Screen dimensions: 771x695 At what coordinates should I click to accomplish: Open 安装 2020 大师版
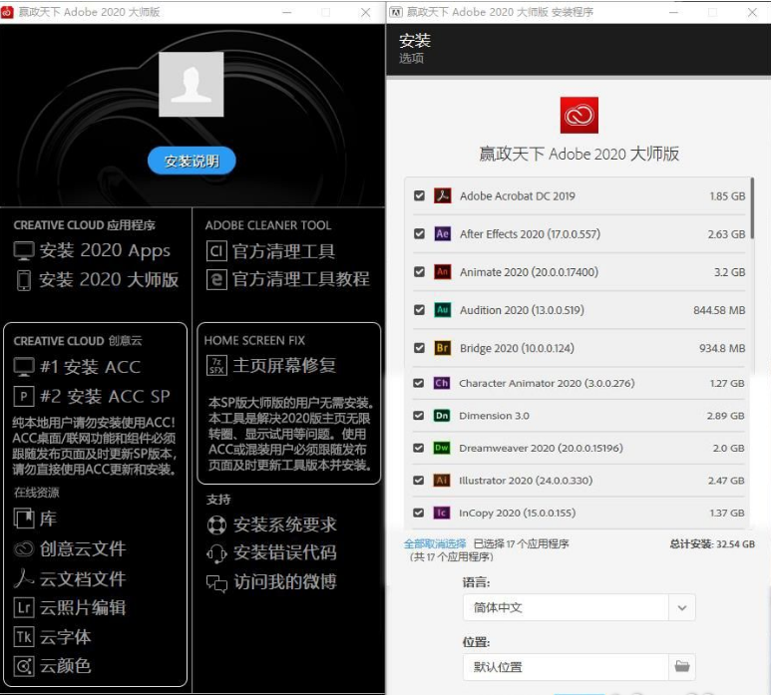[x=109, y=279]
